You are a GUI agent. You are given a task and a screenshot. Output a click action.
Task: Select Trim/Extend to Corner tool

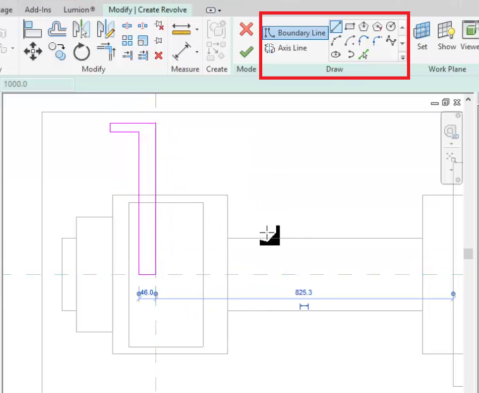click(106, 51)
